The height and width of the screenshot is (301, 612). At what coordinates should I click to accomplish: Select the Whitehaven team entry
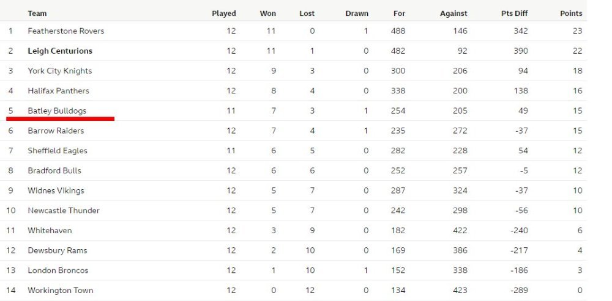point(50,230)
